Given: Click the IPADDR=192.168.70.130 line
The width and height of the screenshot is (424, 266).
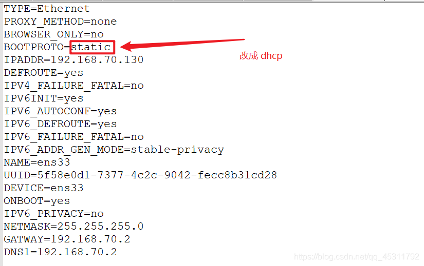Looking at the screenshot, I should [73, 60].
